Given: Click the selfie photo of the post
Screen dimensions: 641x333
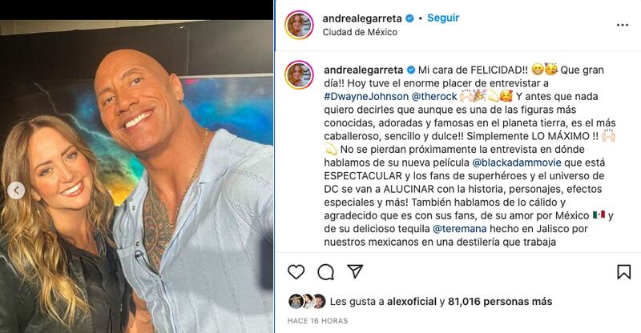Looking at the screenshot, I should point(136,177).
